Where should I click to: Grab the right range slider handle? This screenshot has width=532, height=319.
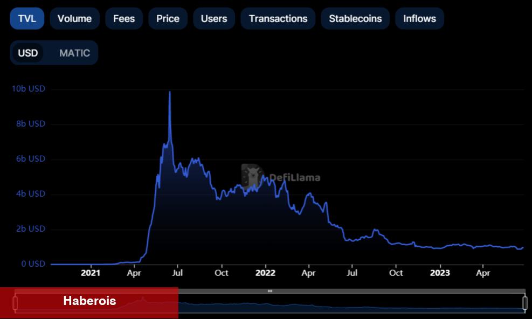point(525,303)
